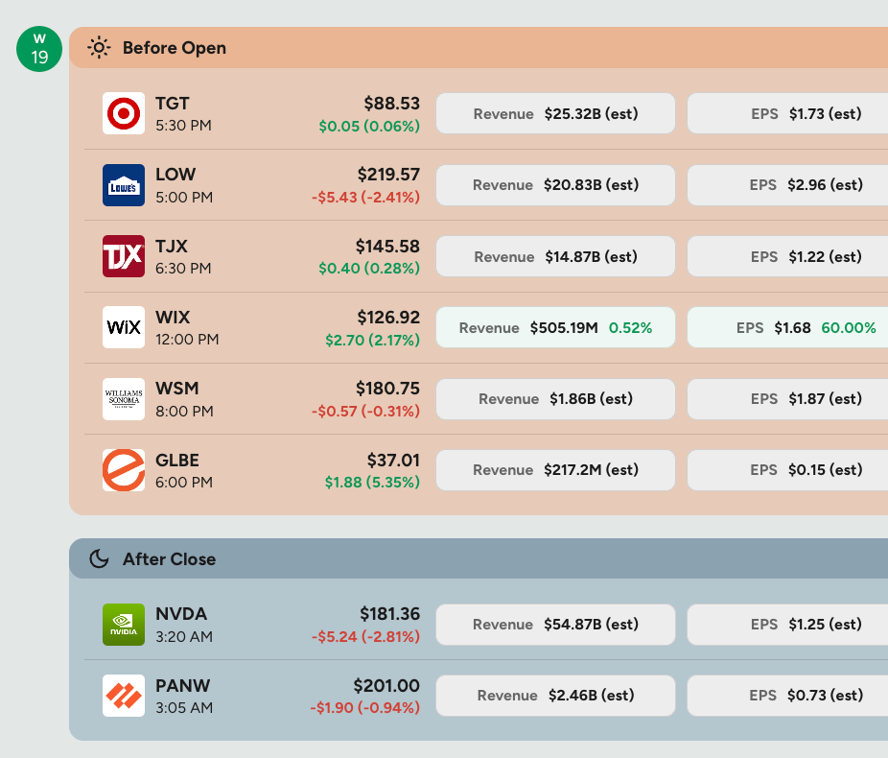This screenshot has height=758, width=888.
Task: Click PANW stock price $201.00
Action: click(x=386, y=685)
